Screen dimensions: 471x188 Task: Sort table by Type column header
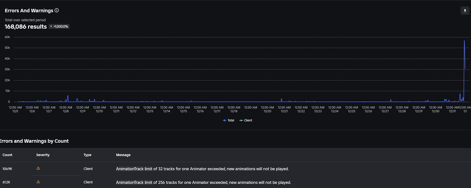(x=87, y=155)
